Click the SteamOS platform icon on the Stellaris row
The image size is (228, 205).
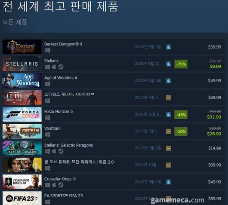[x=61, y=67]
